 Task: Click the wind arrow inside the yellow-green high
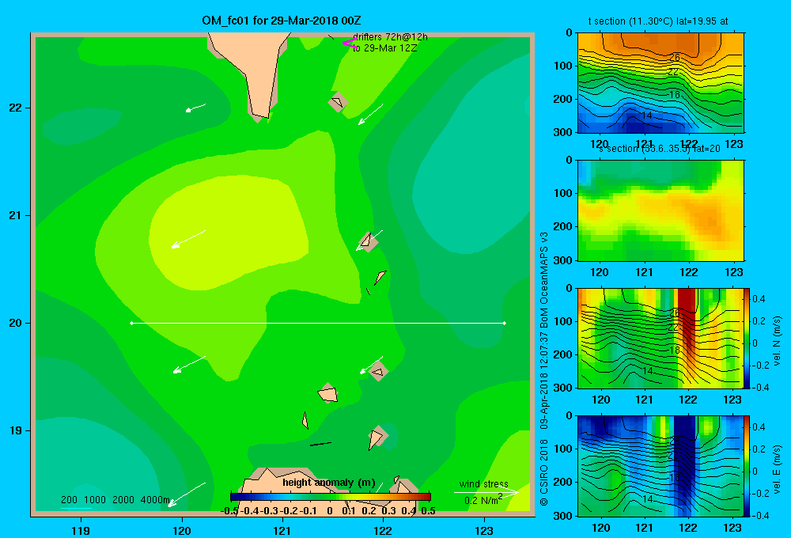(x=188, y=239)
